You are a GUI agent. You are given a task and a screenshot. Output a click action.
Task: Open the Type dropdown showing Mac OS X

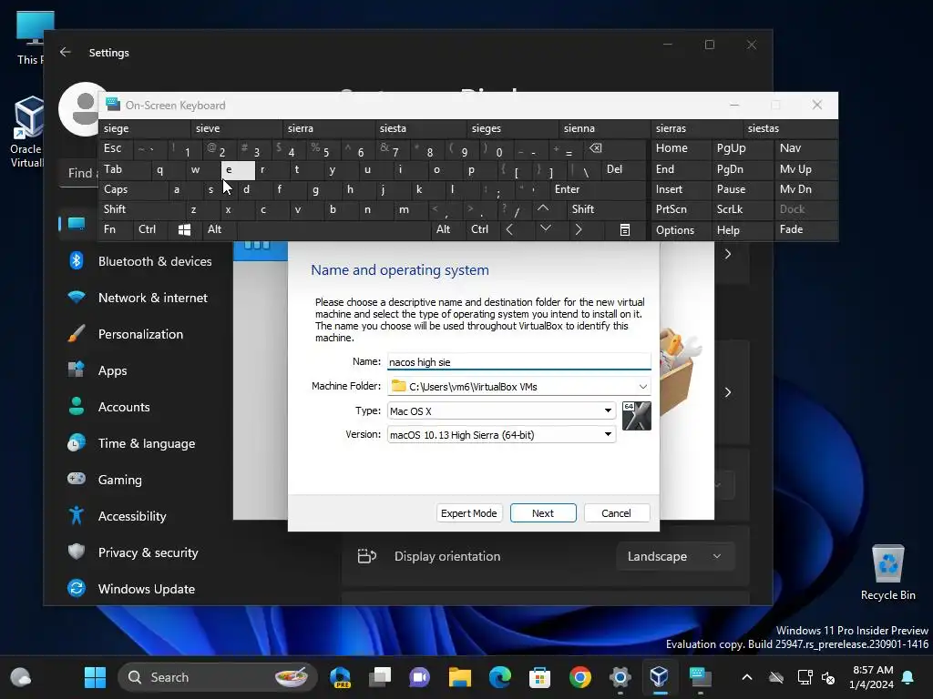tap(501, 410)
